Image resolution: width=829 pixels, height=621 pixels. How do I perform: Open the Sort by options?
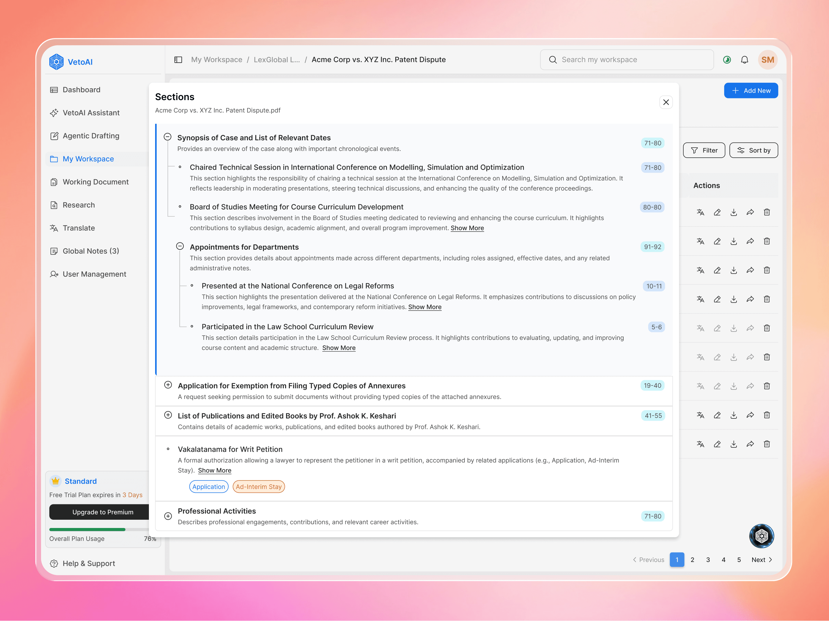tap(753, 150)
